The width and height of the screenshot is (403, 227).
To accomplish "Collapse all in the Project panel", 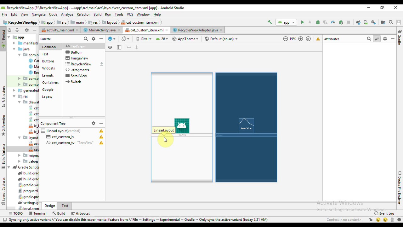I will 17,30.
